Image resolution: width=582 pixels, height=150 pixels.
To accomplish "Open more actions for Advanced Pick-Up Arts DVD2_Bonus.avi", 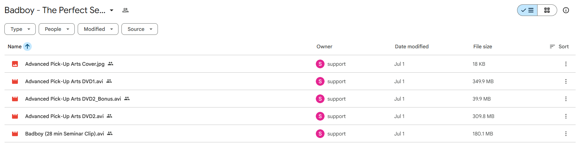I will (x=566, y=99).
